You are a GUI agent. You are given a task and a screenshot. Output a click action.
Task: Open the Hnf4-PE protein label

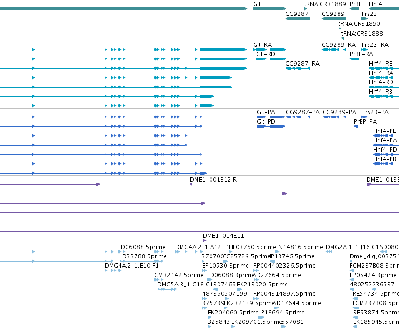tap(385, 131)
